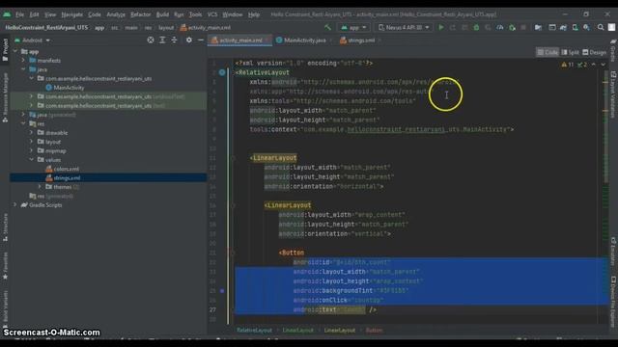Switch editor to Split view
Image resolution: width=618 pixels, height=347 pixels.
[x=570, y=52]
